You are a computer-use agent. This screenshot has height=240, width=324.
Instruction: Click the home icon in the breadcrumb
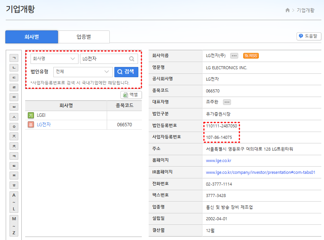pyautogui.click(x=287, y=10)
